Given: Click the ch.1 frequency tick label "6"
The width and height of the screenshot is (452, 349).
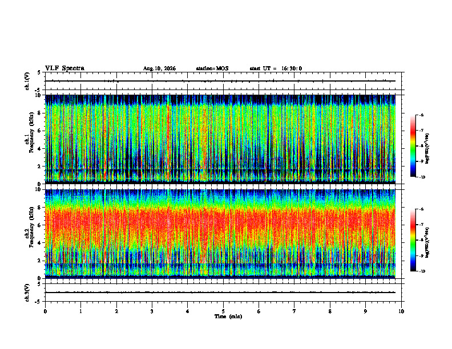Looking at the screenshot, I should 39,131.
